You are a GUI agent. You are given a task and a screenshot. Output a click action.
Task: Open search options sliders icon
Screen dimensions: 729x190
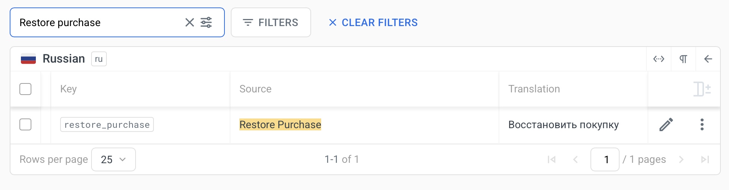click(x=206, y=22)
